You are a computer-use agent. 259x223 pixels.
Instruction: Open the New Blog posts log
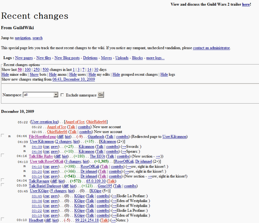(x=67, y=58)
